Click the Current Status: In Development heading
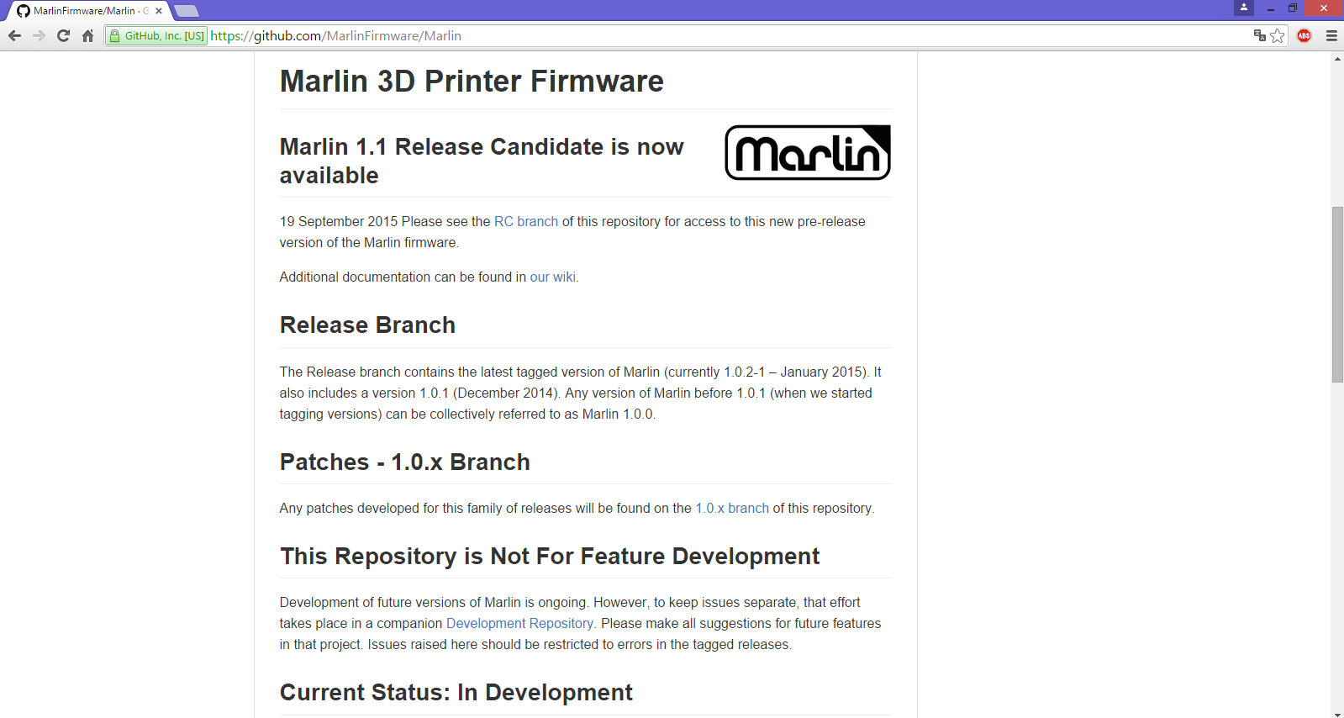The width and height of the screenshot is (1344, 718). pos(456,693)
